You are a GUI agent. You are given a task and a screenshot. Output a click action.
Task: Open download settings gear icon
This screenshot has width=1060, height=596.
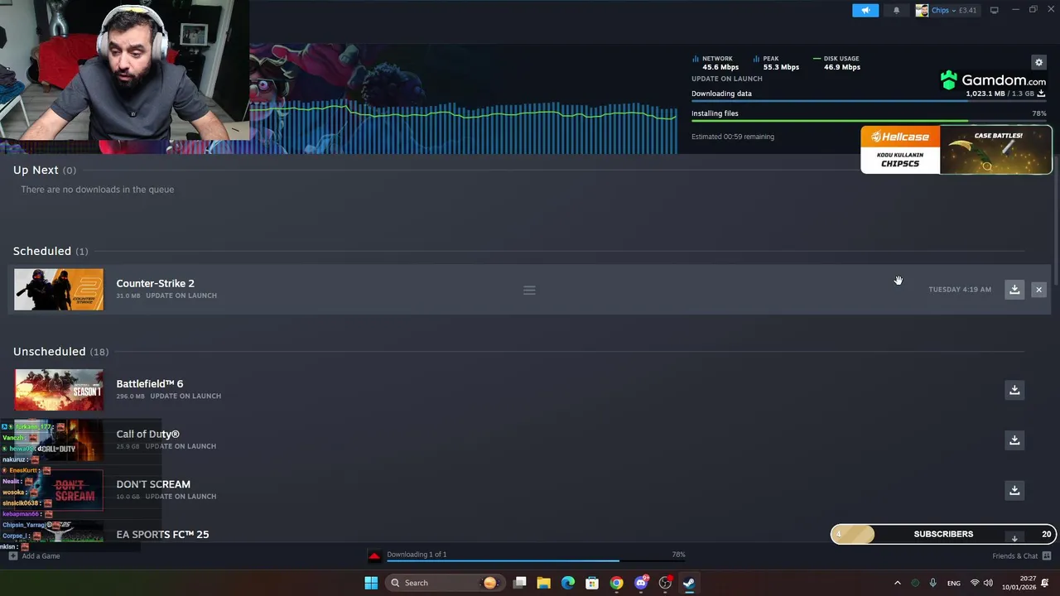[1038, 62]
